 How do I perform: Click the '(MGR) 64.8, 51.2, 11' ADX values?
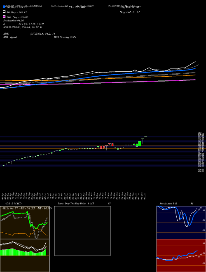click(x=43, y=34)
